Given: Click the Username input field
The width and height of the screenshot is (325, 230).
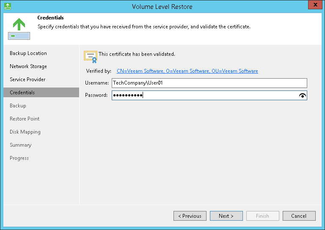Looking at the screenshot, I should tap(209, 83).
